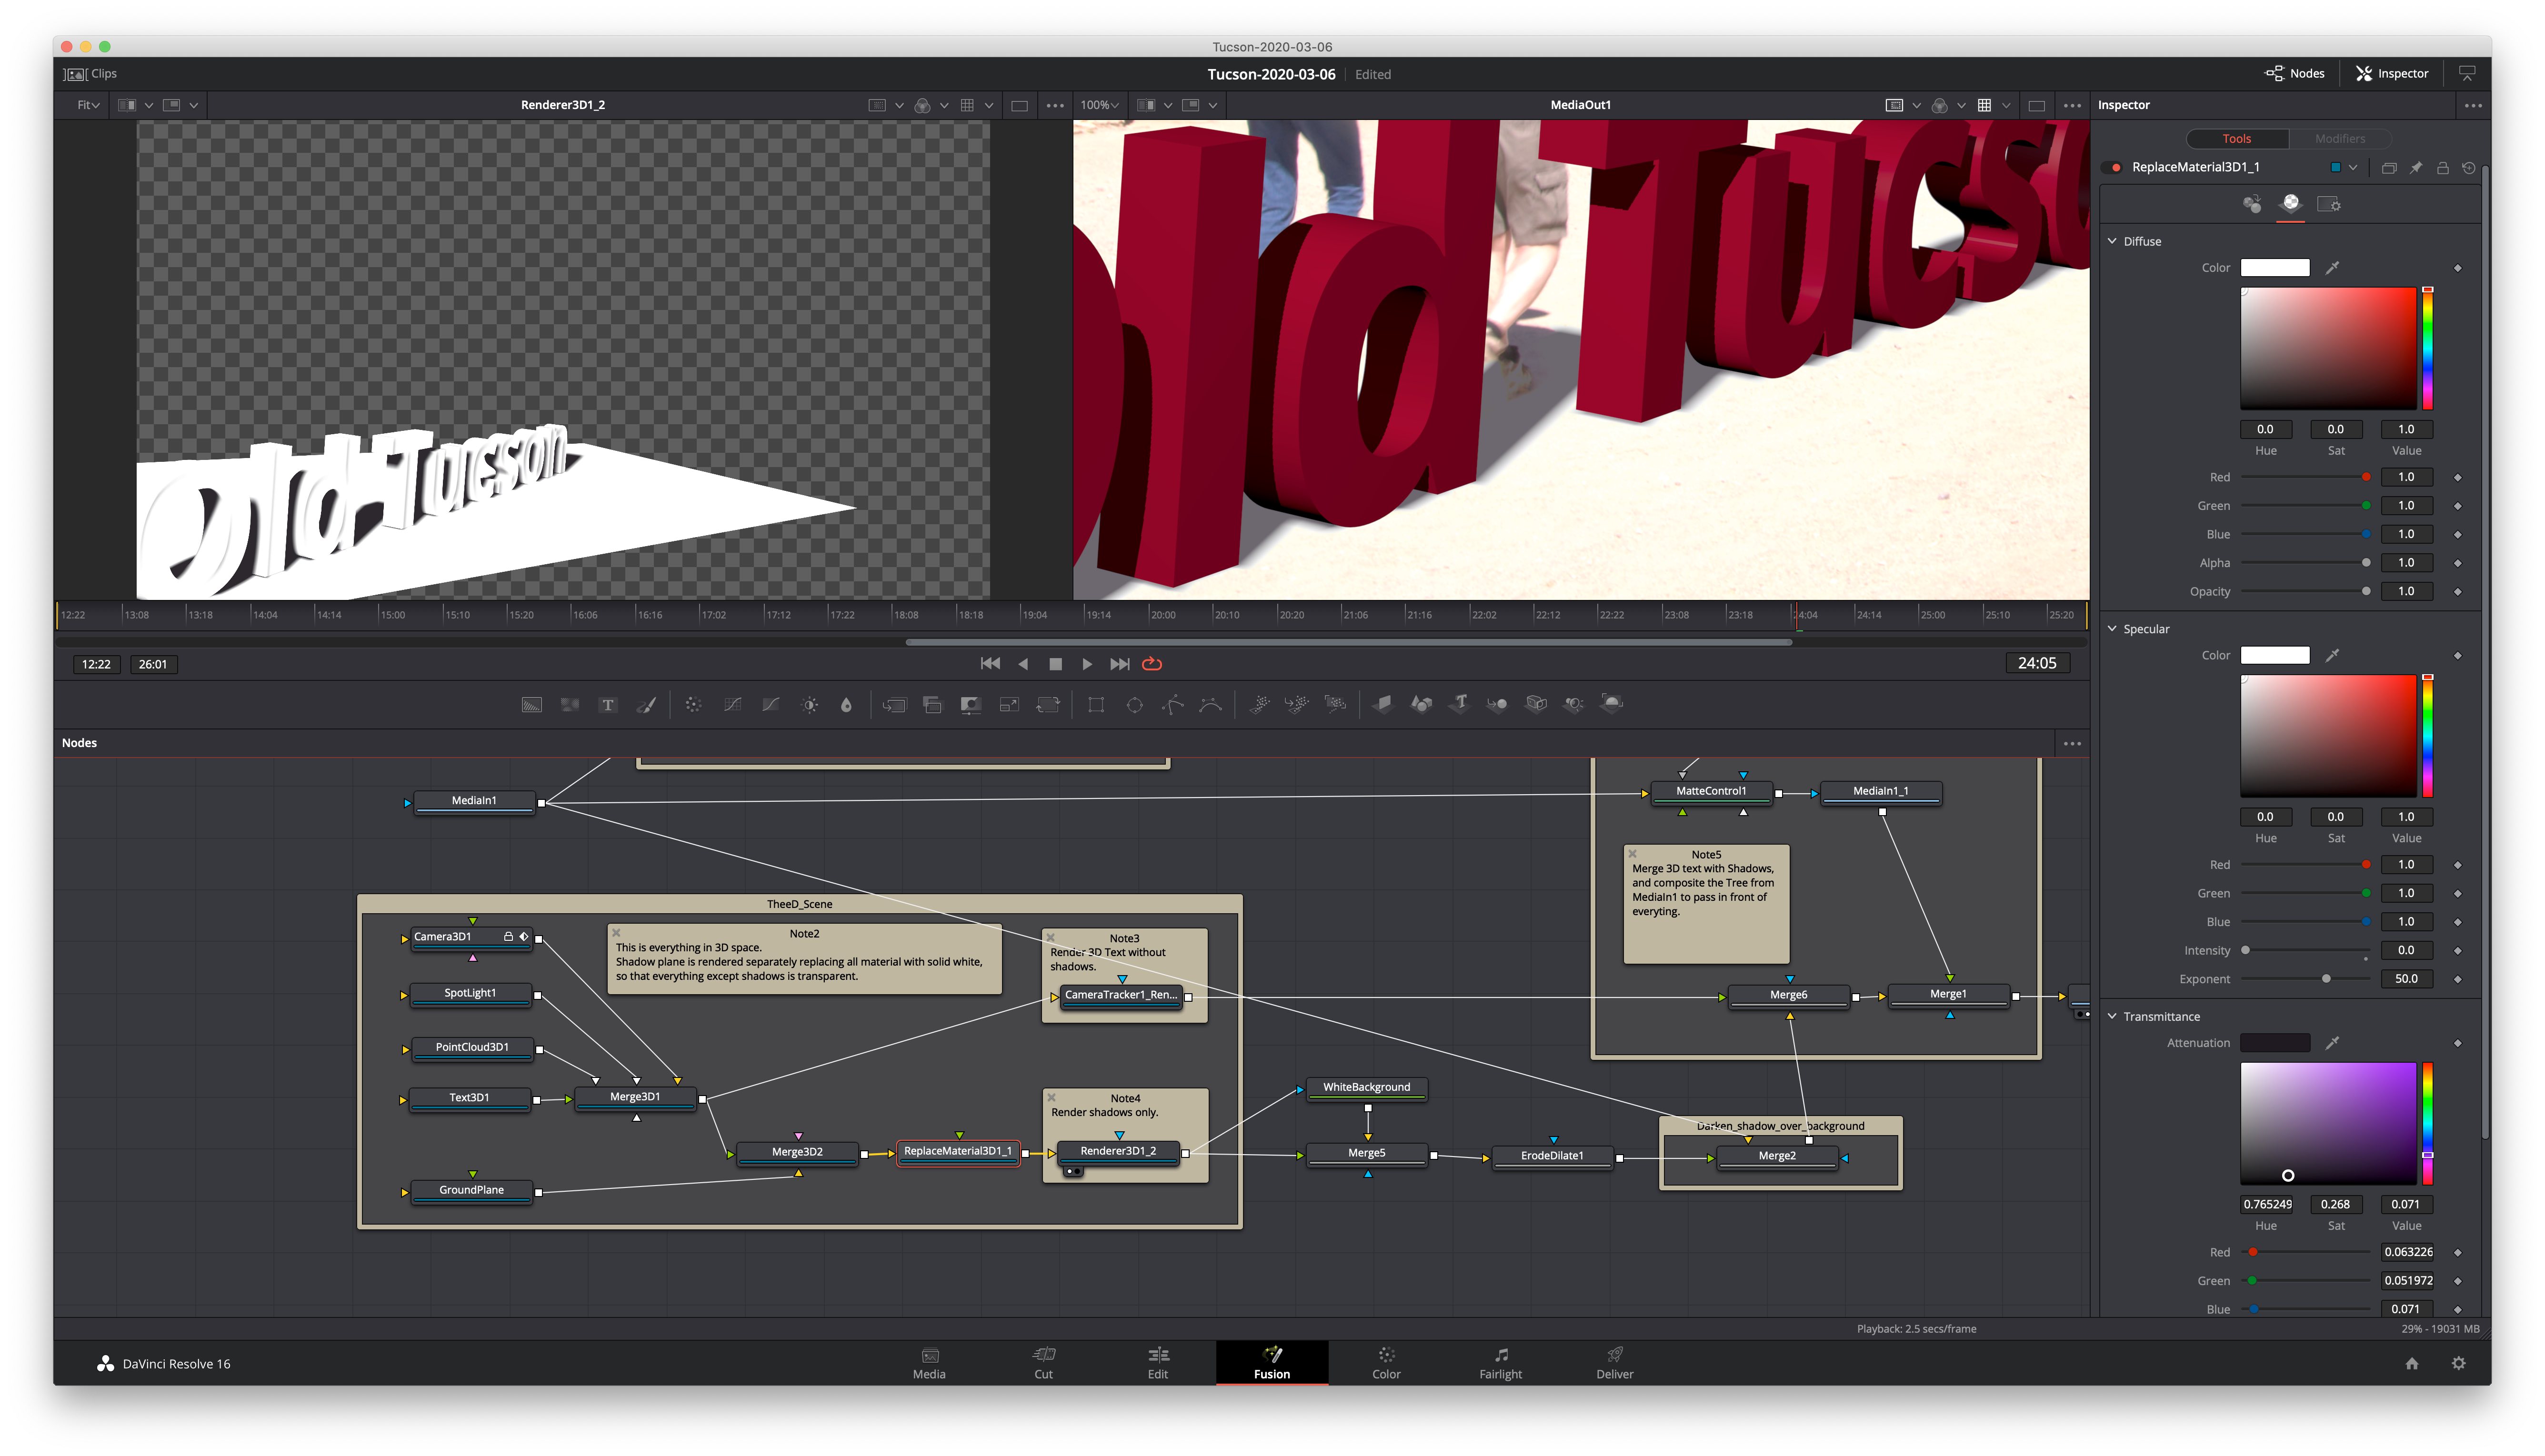Add a B-Spline mask tool
The width and height of the screenshot is (2545, 1456).
pyautogui.click(x=1210, y=705)
